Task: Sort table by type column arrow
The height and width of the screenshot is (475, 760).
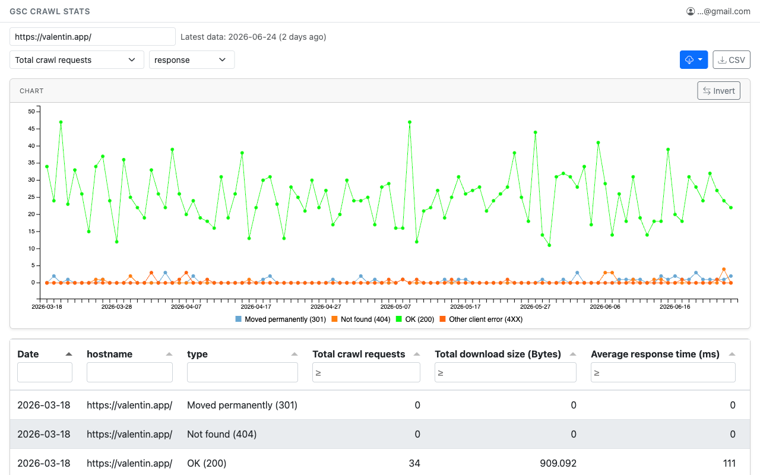Action: [x=294, y=354]
